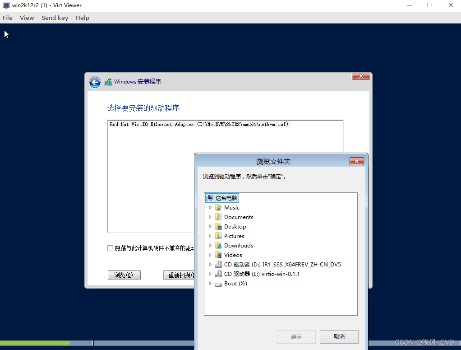Click the CD 驱动器 (D:) disc icon

coord(218,264)
